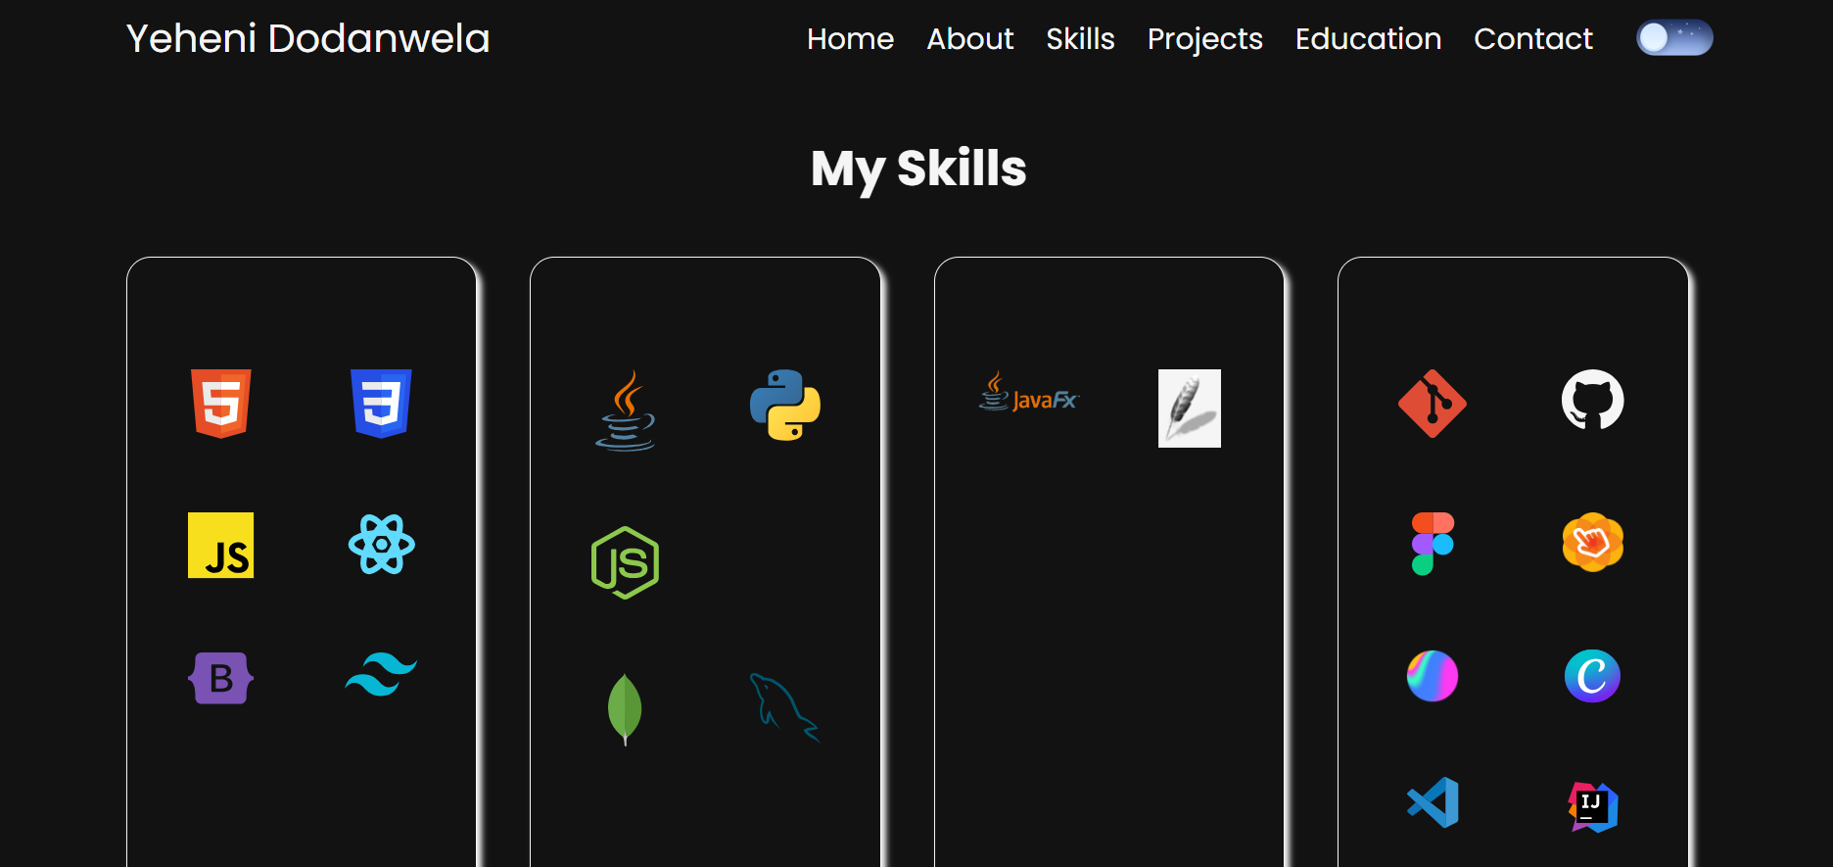Select the Visual Studio Code icon
1833x867 pixels.
[1433, 802]
